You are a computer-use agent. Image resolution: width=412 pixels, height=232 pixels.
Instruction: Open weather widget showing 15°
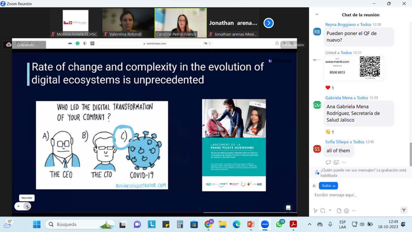pos(8,224)
